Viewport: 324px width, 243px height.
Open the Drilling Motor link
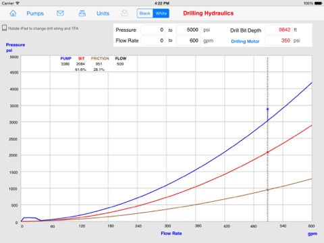(x=245, y=41)
